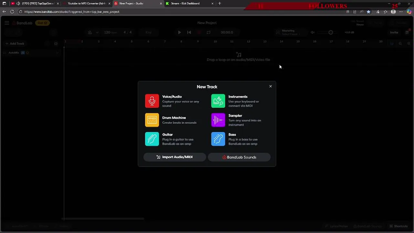This screenshot has height=233, width=414.
Task: Pick the blue Bass track icon
Action: 218,139
